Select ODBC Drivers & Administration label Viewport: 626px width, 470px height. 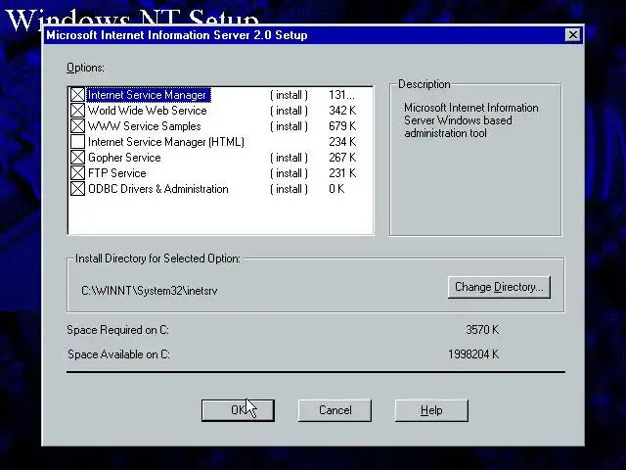158,189
